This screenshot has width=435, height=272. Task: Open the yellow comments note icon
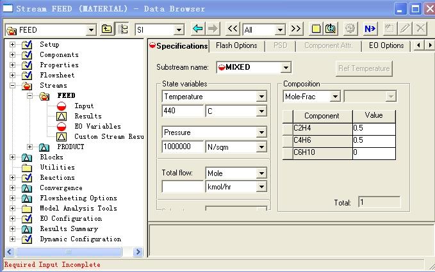pos(316,29)
